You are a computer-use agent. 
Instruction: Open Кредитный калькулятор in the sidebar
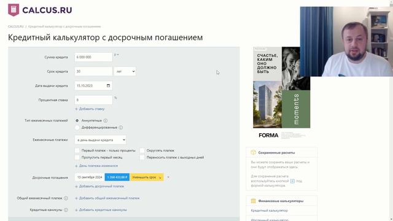pyautogui.click(x=269, y=211)
